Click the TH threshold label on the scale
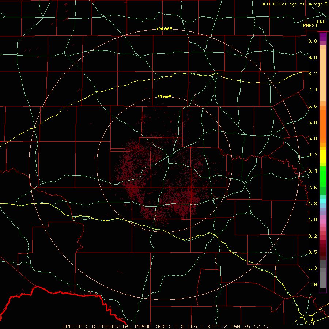The height and width of the screenshot is (329, 329). (x=314, y=284)
